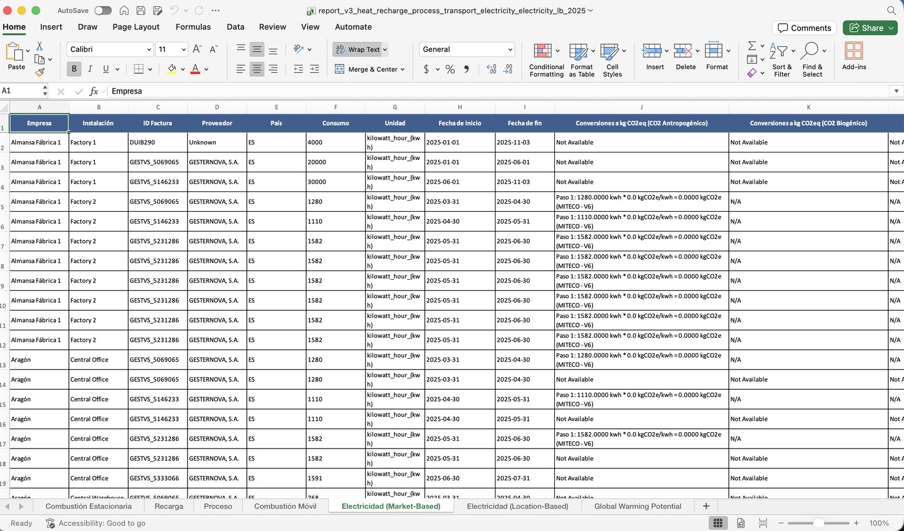
Task: Decrease font size icon
Action: [x=214, y=49]
